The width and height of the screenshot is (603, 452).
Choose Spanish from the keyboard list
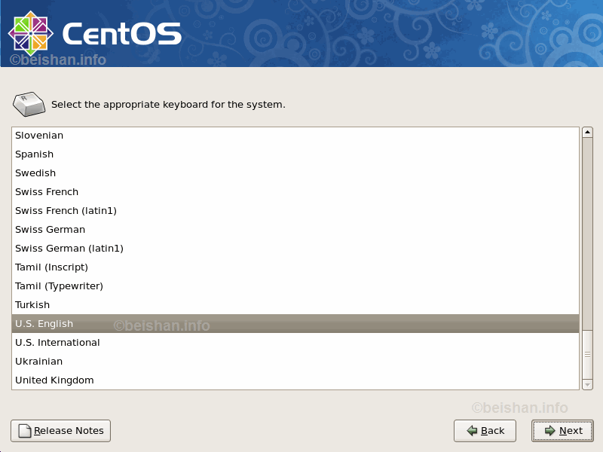(35, 154)
